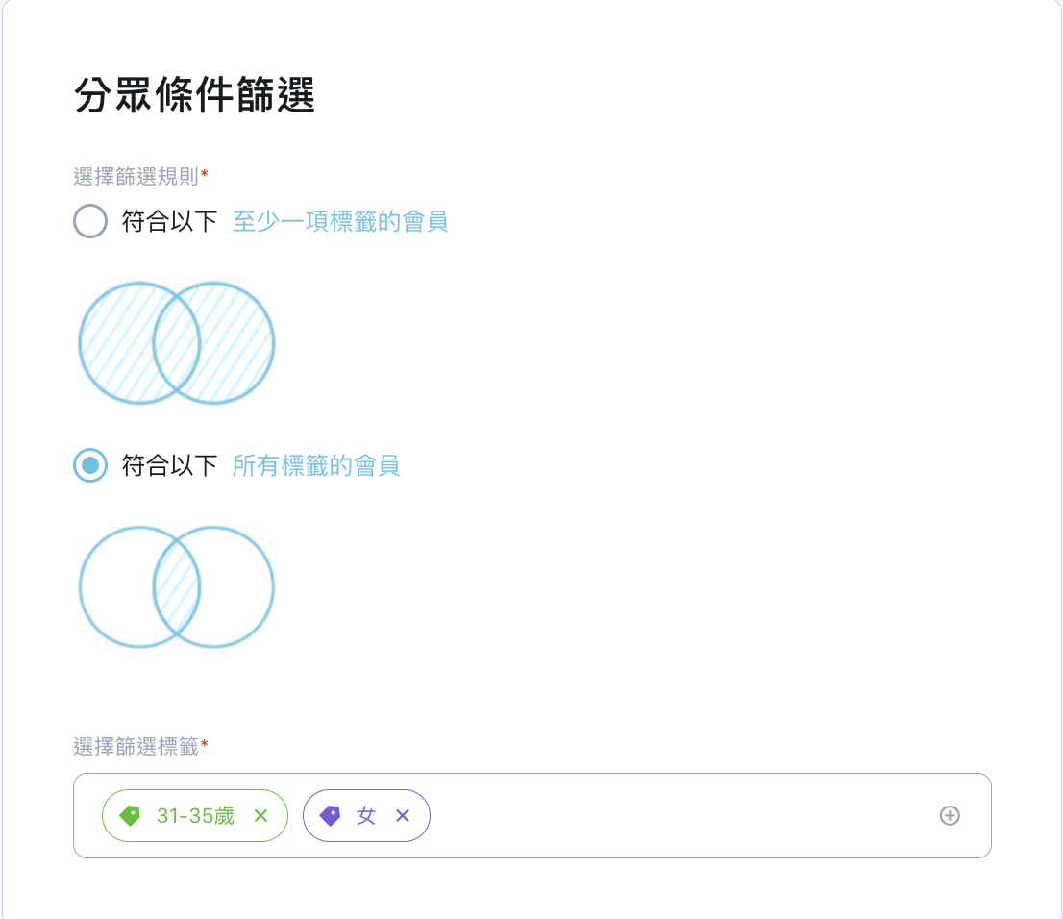1063x919 pixels.
Task: Click the 女 tag label text
Action: point(366,816)
